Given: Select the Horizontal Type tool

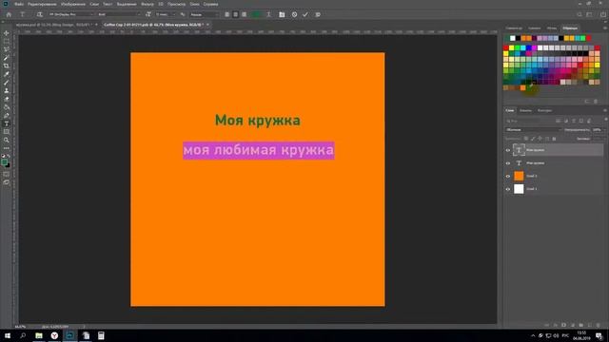Looking at the screenshot, I should click(x=7, y=123).
